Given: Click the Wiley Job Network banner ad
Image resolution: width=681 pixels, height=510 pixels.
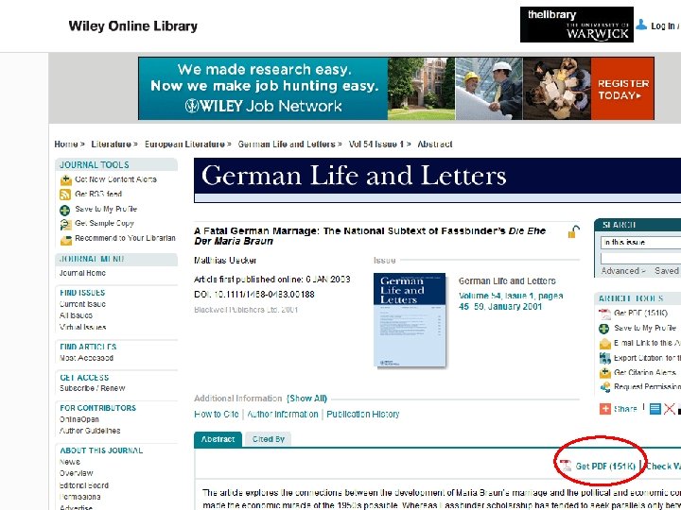Looking at the screenshot, I should [x=395, y=89].
